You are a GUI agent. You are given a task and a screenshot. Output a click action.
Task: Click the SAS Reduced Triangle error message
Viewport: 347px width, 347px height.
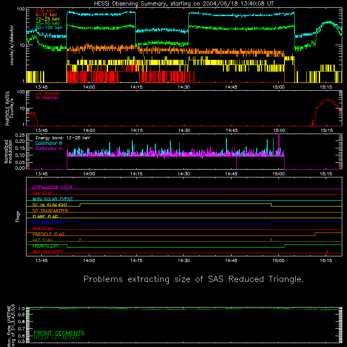193,279
